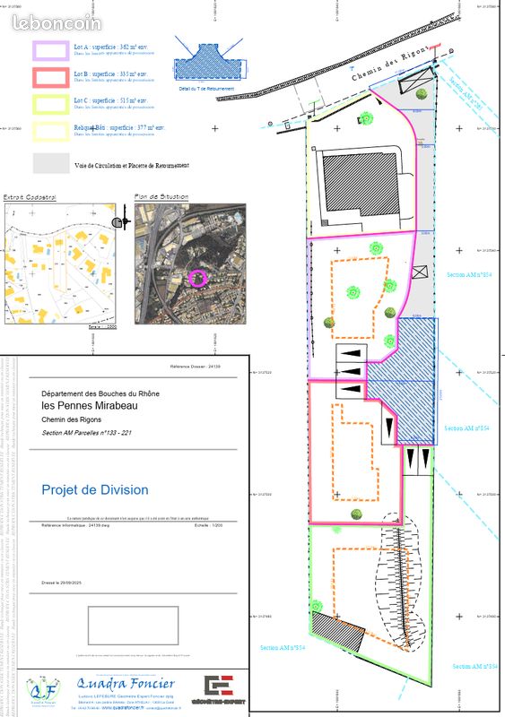Click the 'Référence Dossier : 24139' text

pos(195,367)
